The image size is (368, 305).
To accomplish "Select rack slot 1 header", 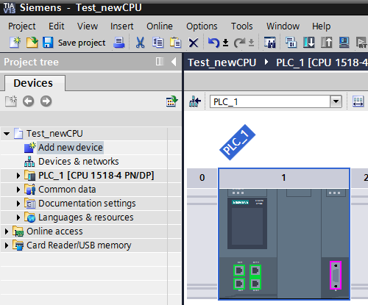I will coord(284,178).
